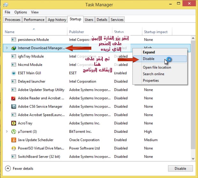
Task: Select the ESET Main GUI row name
Action: click(x=29, y=73)
